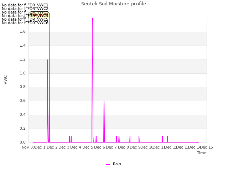Click the tall rain spike at Dec 5
Image resolution: width=228 pixels, height=171 pixels.
(93, 80)
